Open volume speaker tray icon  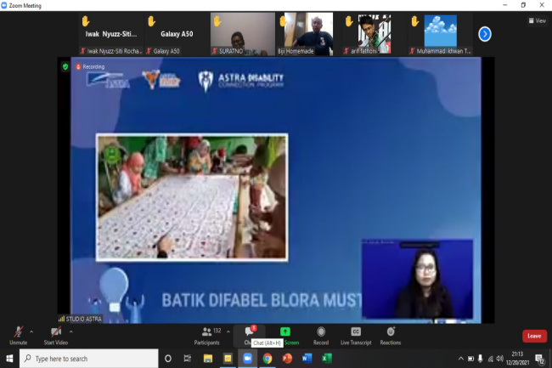click(x=500, y=359)
